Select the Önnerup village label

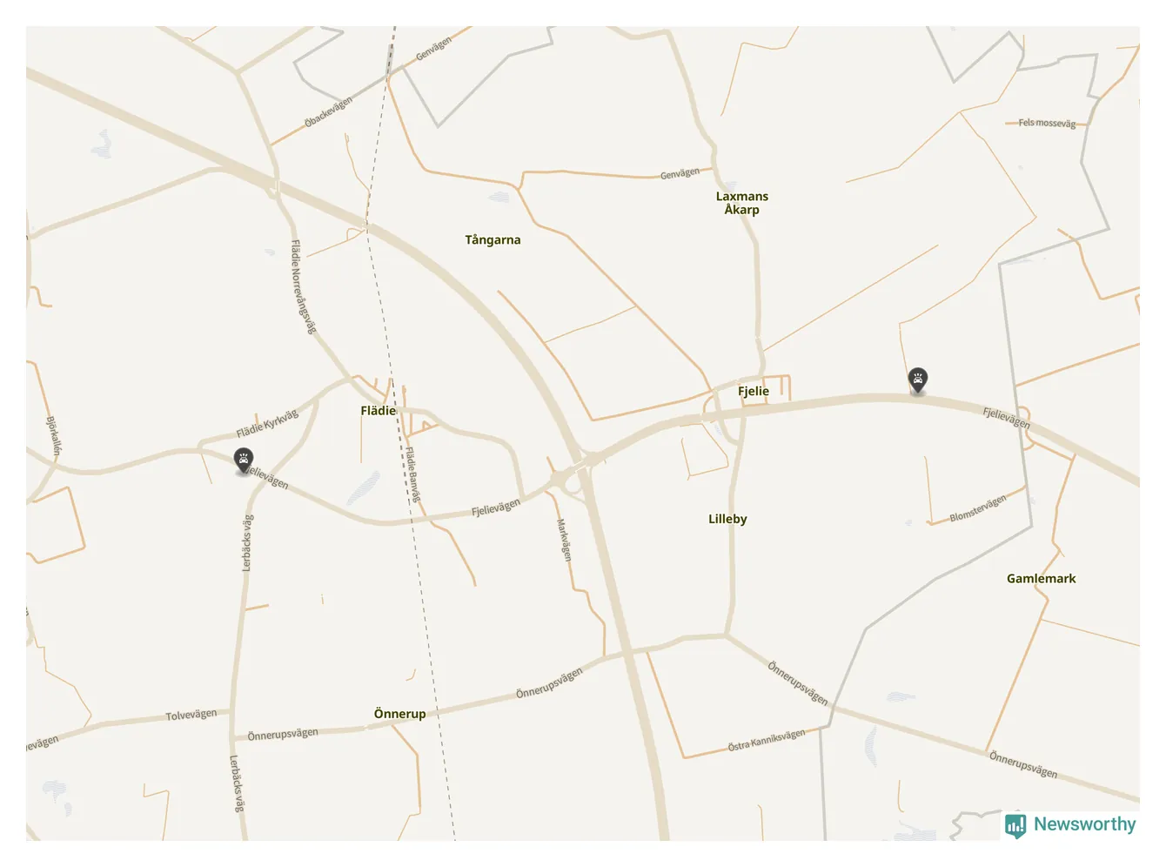coord(400,714)
